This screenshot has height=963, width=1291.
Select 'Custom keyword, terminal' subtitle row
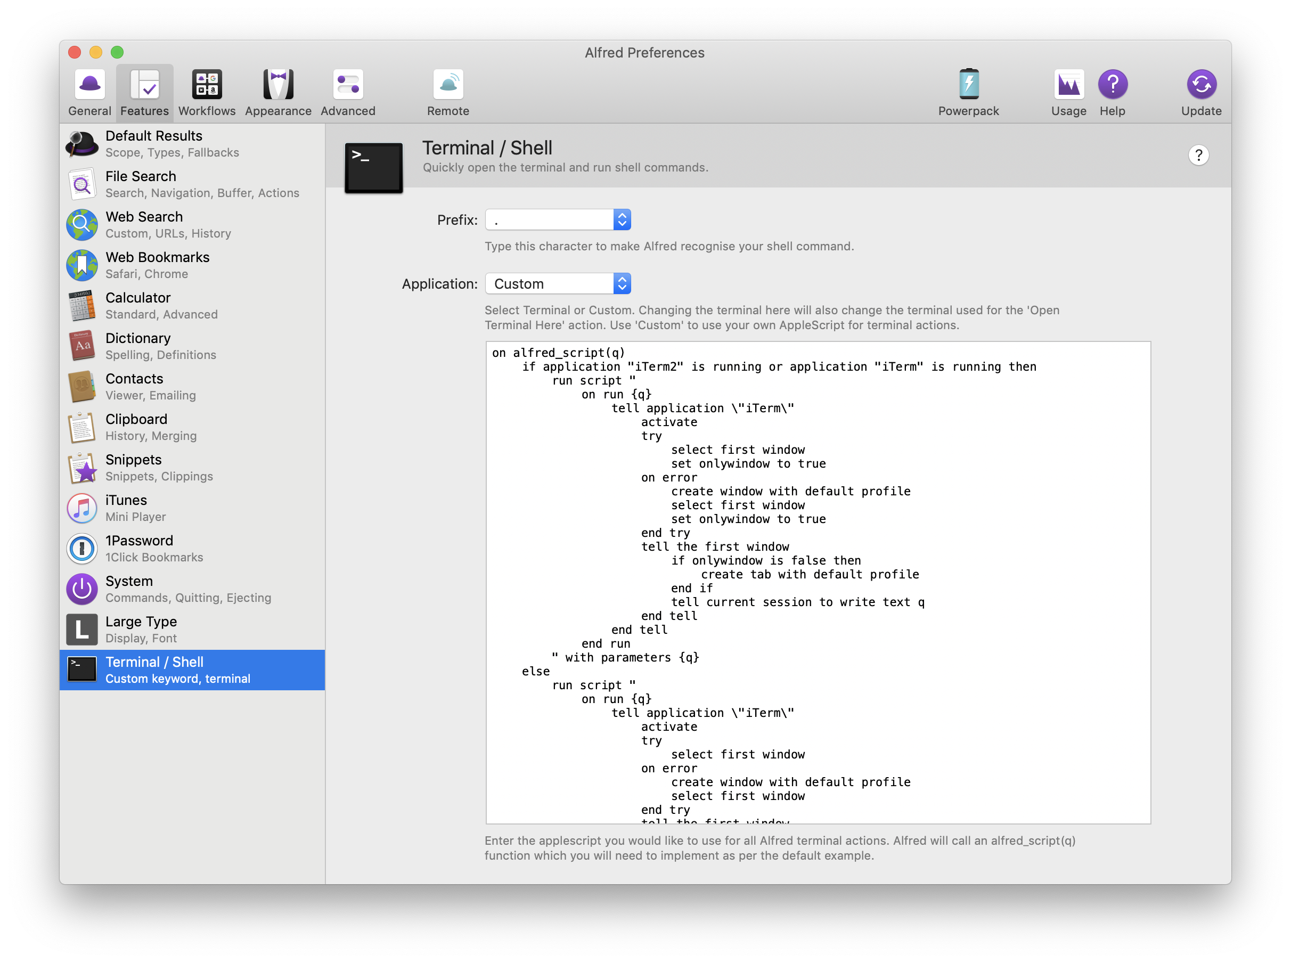178,679
